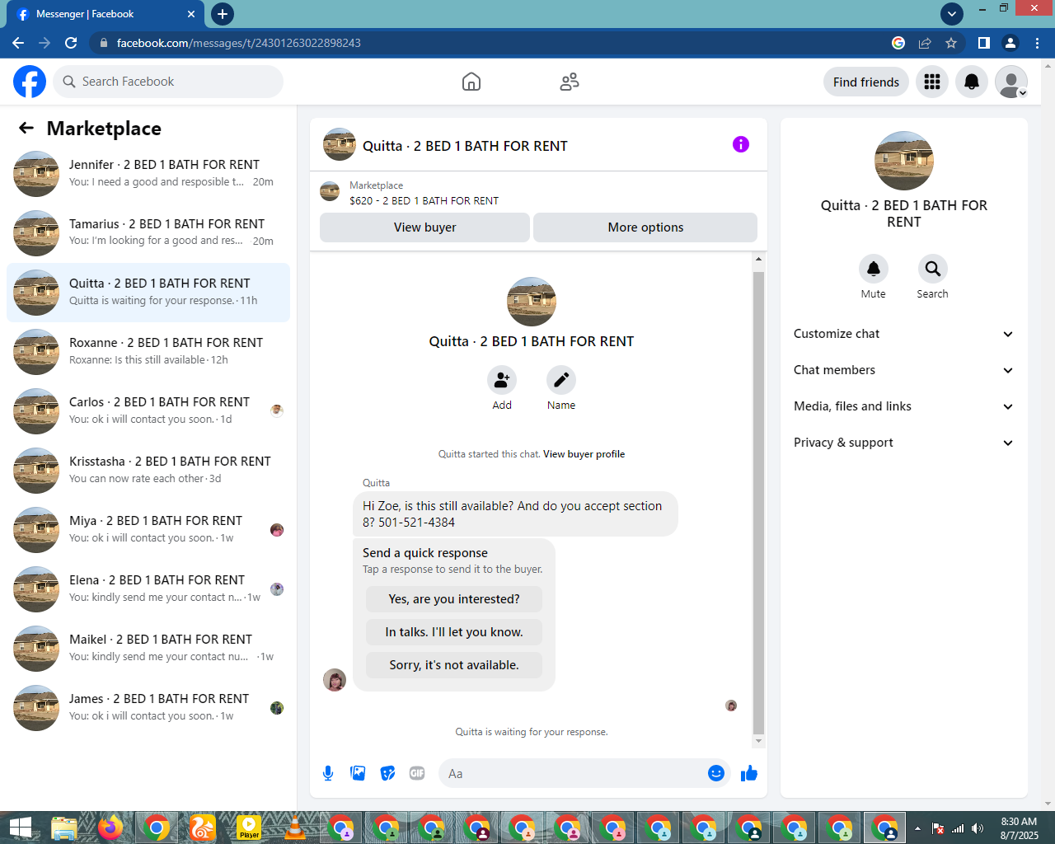Go back using Marketplace arrow

point(26,128)
